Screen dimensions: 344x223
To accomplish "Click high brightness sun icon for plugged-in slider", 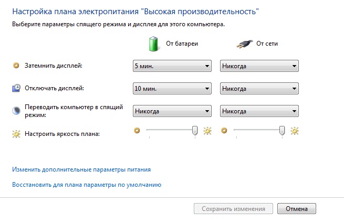I will (294, 131).
